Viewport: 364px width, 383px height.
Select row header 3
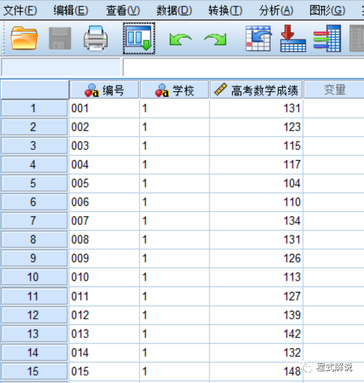[34, 146]
